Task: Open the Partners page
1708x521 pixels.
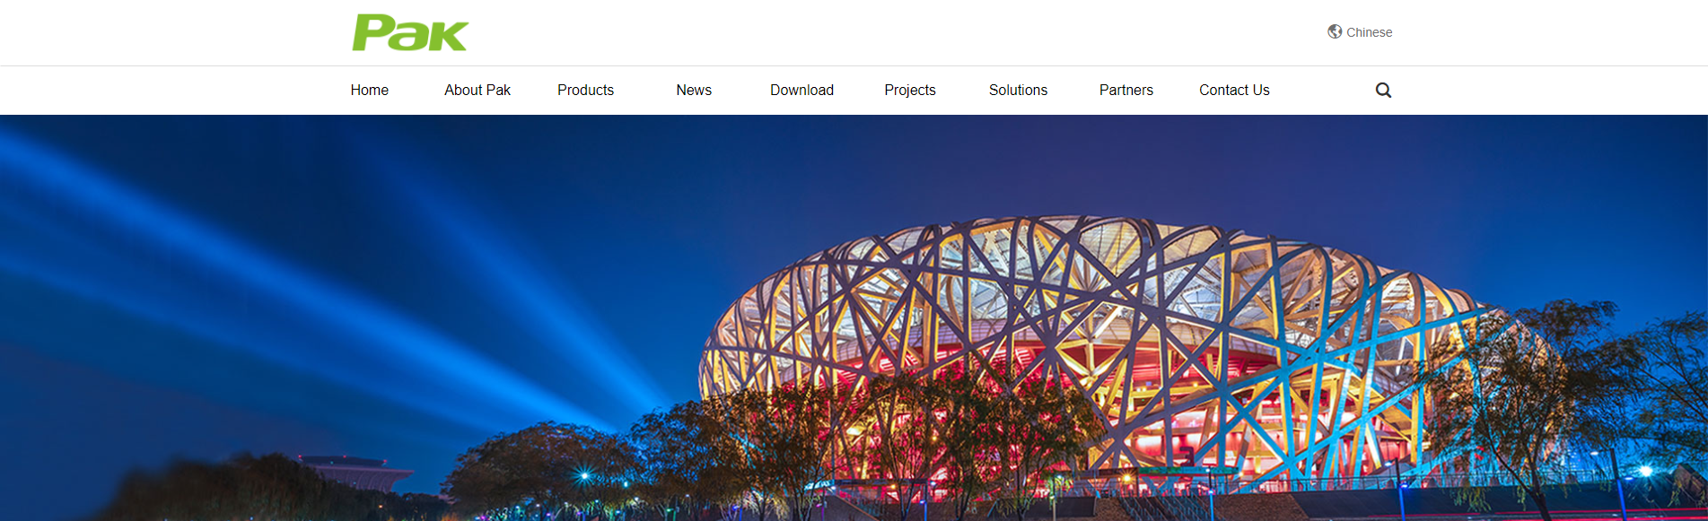Action: point(1126,90)
